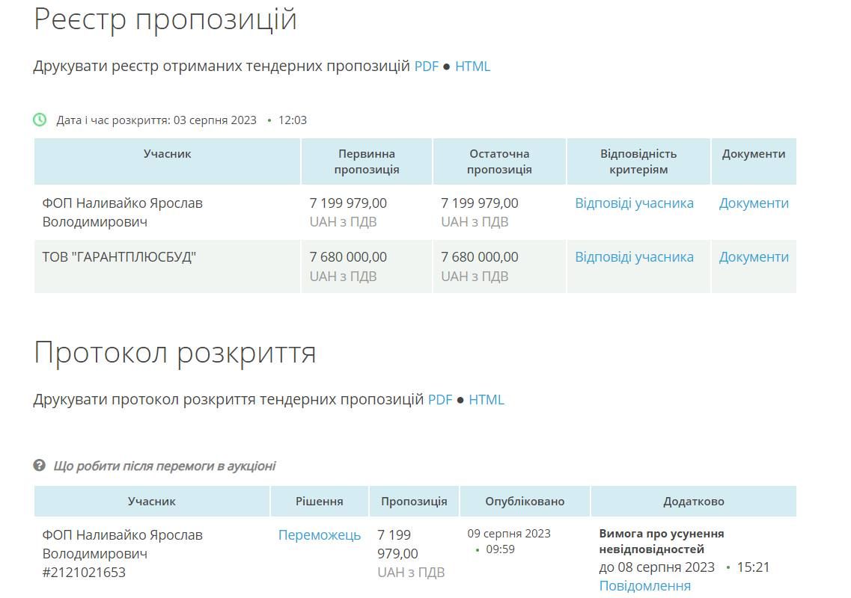Click the green clock icon beside disclosure date

click(40, 120)
